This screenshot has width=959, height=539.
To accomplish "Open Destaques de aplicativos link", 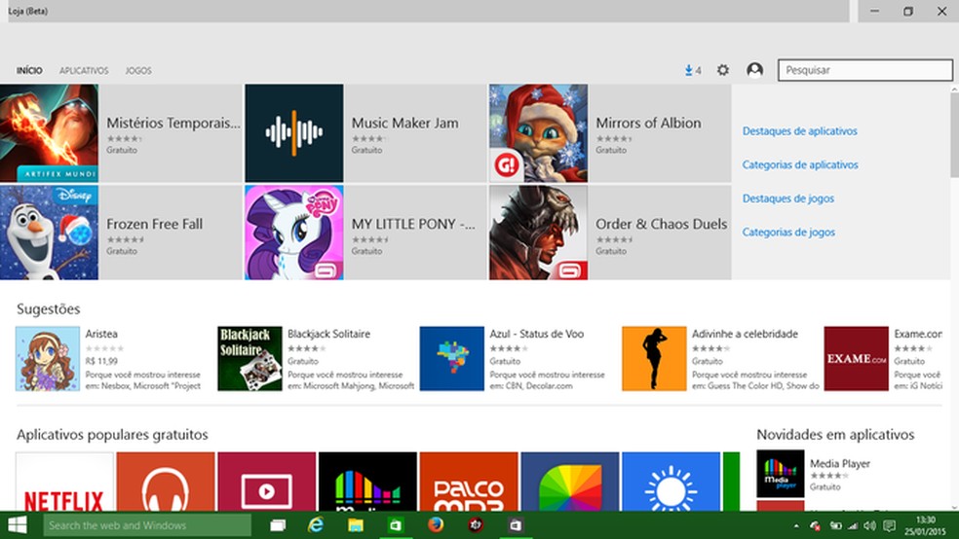I will [x=799, y=131].
